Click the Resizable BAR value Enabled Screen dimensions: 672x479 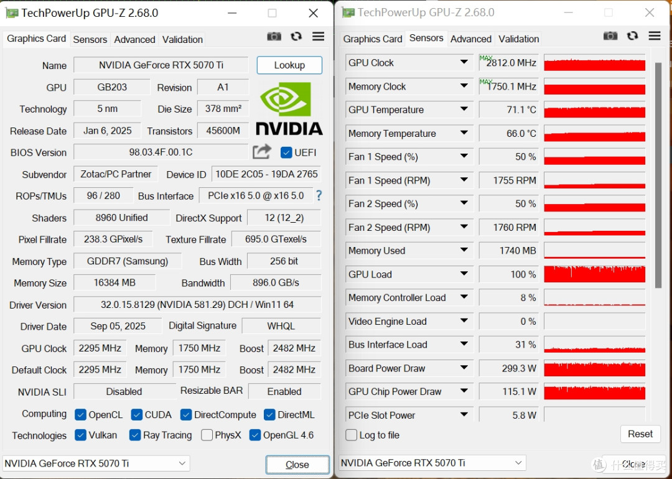[x=284, y=391]
